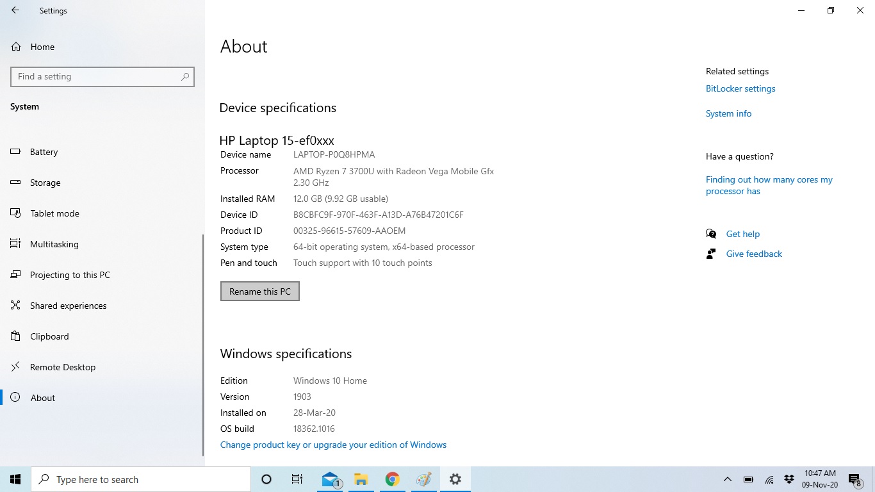
Task: Click the Windows 10 Home edition text
Action: 330,381
